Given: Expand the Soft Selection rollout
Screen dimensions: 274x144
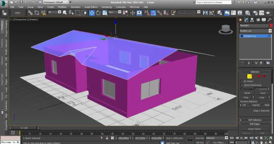Looking at the screenshot, I should point(255,120).
